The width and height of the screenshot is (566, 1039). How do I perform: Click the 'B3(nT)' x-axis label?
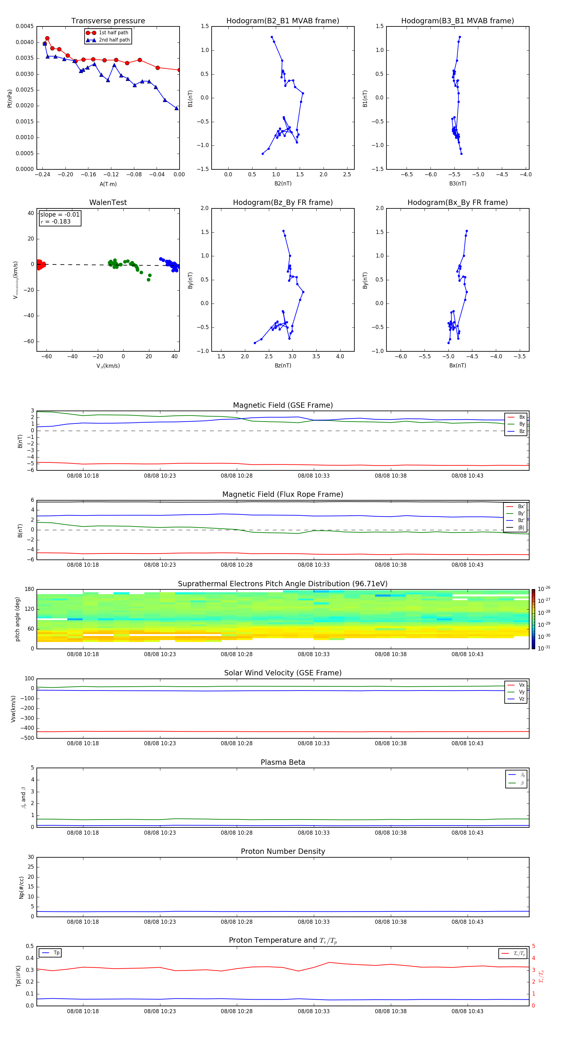click(x=458, y=184)
